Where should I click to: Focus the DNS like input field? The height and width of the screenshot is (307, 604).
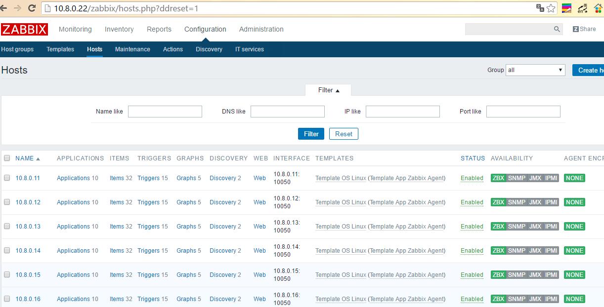288,112
